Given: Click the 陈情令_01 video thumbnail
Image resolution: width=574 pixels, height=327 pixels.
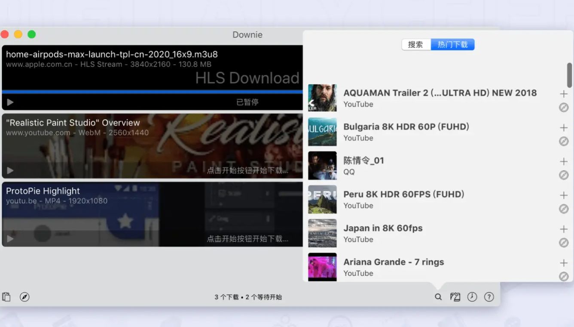Looking at the screenshot, I should pos(322,166).
